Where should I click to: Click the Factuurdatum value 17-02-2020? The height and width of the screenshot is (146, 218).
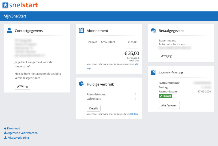(x=204, y=91)
